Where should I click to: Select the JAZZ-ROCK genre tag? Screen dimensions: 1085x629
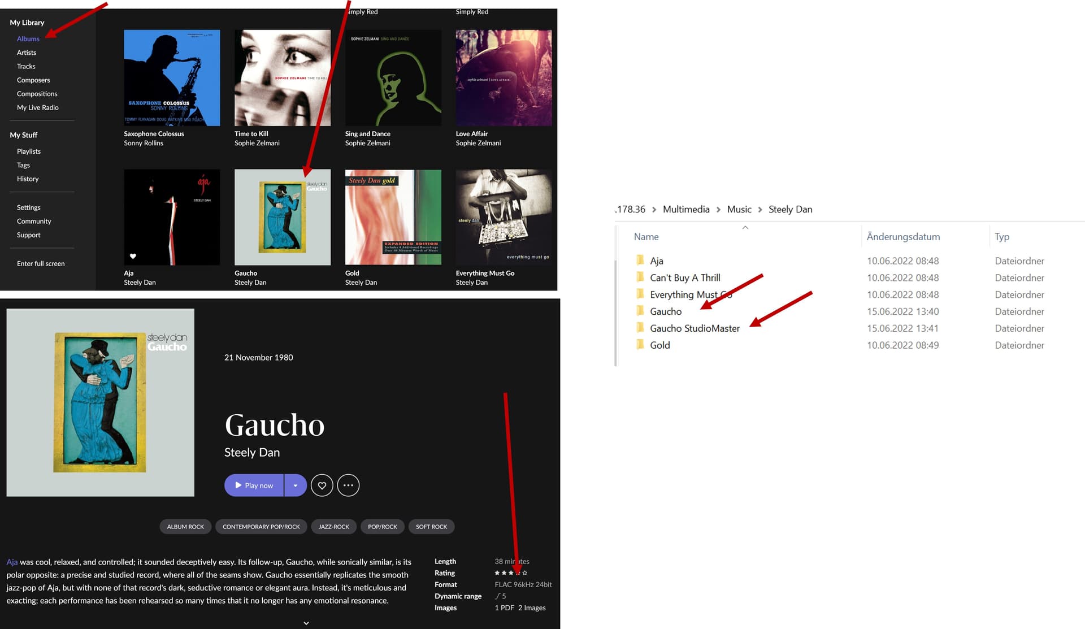(x=334, y=527)
